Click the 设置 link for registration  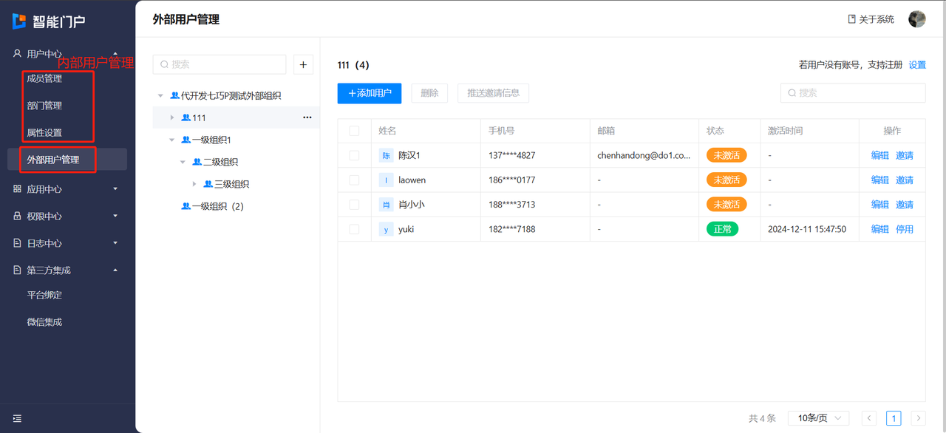pyautogui.click(x=917, y=65)
